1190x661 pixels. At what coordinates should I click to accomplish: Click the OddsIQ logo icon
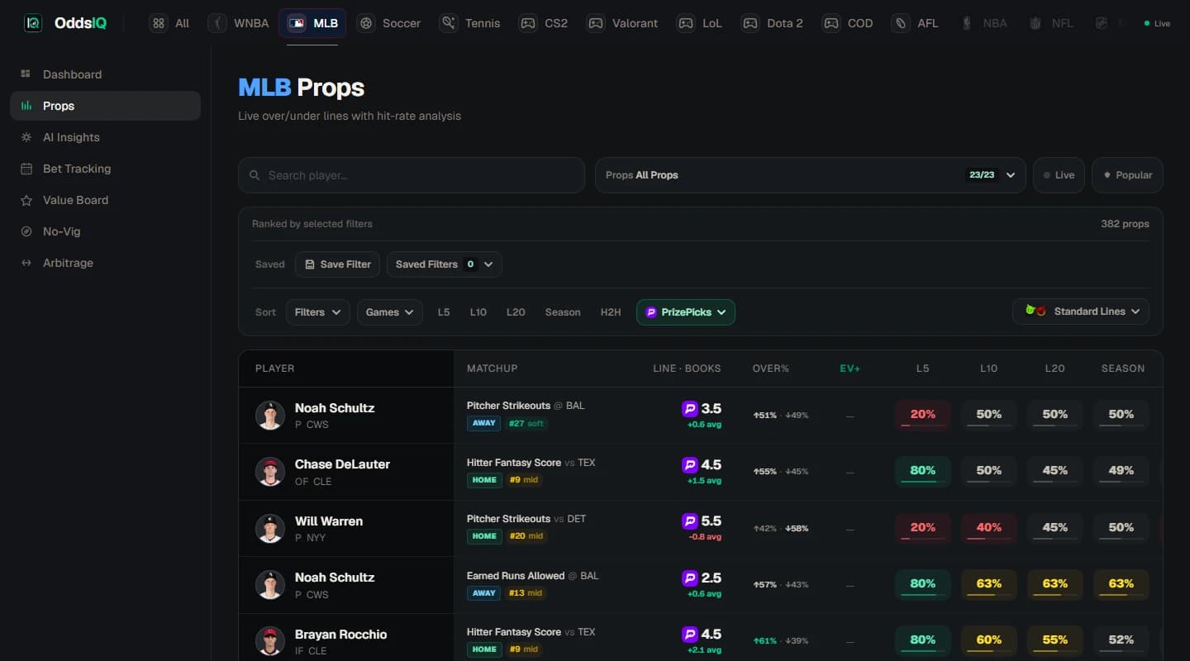33,23
